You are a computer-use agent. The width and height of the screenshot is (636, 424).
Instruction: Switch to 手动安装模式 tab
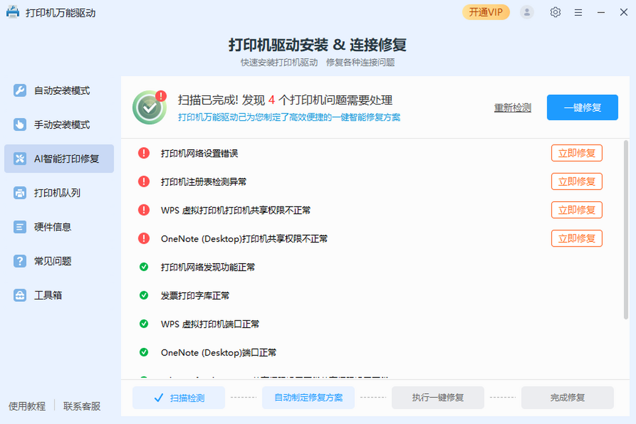point(59,124)
